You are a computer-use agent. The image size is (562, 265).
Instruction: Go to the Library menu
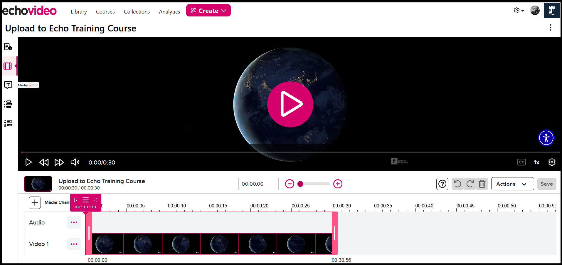(79, 12)
